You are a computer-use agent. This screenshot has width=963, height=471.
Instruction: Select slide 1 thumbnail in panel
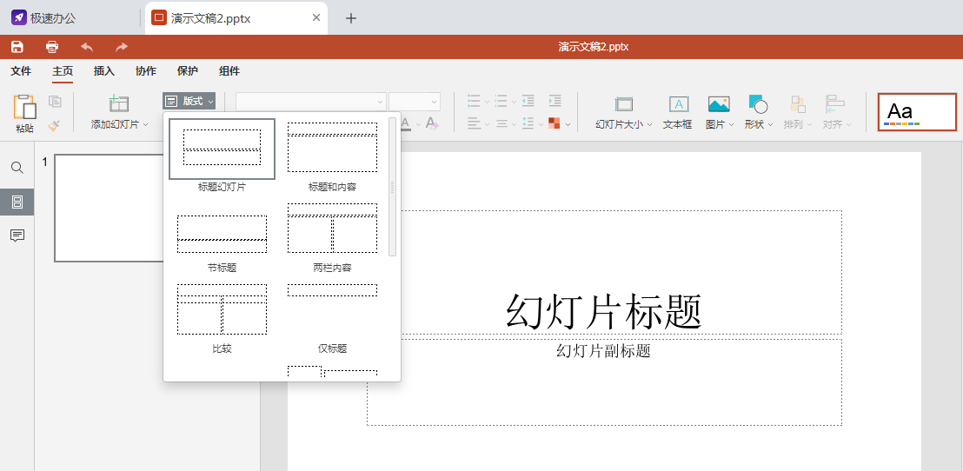(x=110, y=209)
